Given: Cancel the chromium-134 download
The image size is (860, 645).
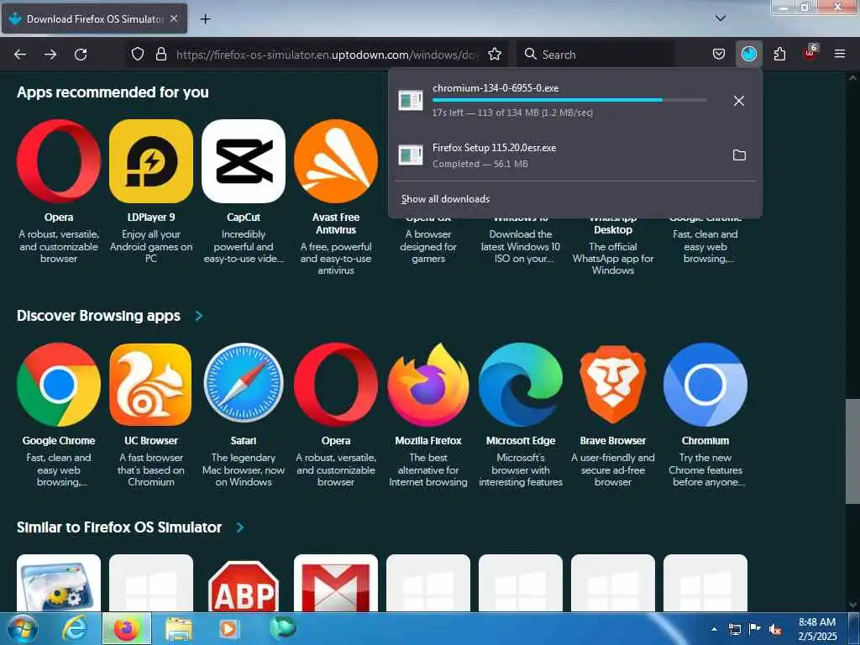Looking at the screenshot, I should click(x=739, y=101).
